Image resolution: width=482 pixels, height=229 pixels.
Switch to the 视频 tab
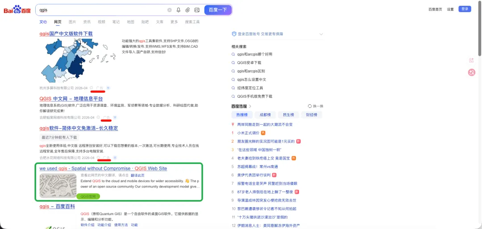pyautogui.click(x=101, y=22)
